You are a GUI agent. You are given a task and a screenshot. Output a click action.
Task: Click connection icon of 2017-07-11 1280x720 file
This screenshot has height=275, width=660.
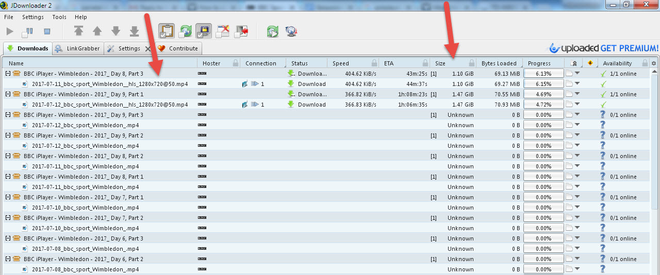coord(245,84)
